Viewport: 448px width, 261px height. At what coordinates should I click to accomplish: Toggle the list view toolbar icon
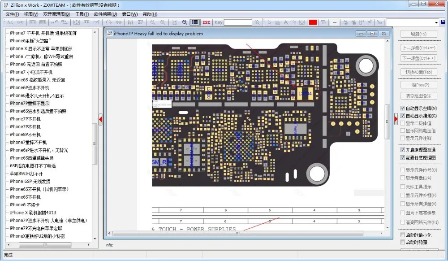click(195, 22)
